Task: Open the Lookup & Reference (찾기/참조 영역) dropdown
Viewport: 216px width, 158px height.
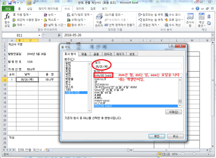Action: 79,15
